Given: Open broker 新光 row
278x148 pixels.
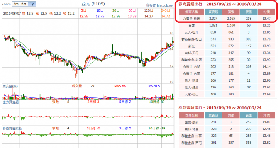Looking at the screenshot, I should click(191, 46).
